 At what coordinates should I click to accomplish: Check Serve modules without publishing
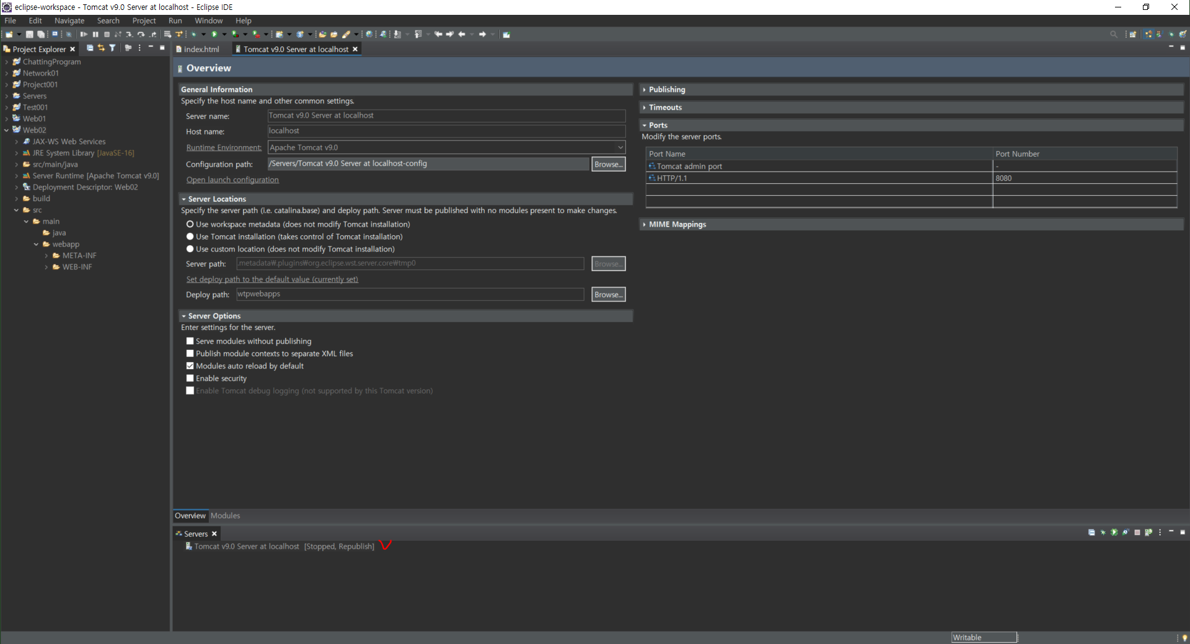(x=190, y=341)
